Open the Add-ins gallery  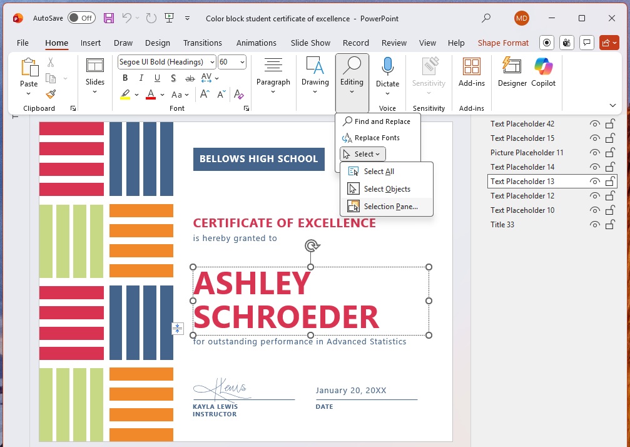471,72
